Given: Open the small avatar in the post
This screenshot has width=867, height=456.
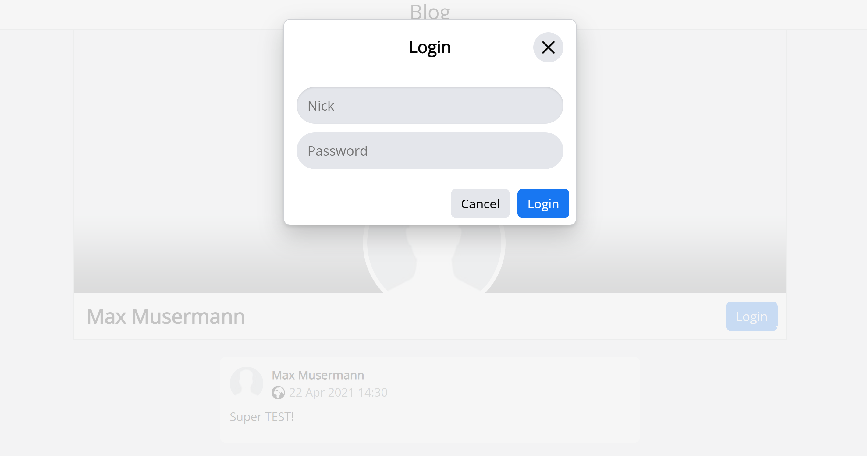Looking at the screenshot, I should [x=246, y=383].
